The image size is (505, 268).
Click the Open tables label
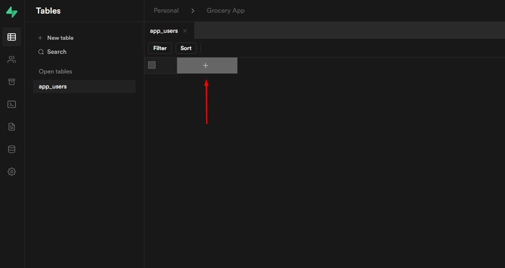(56, 71)
